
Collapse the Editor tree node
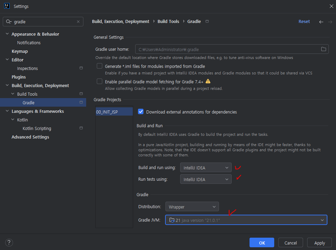pyautogui.click(x=7, y=60)
